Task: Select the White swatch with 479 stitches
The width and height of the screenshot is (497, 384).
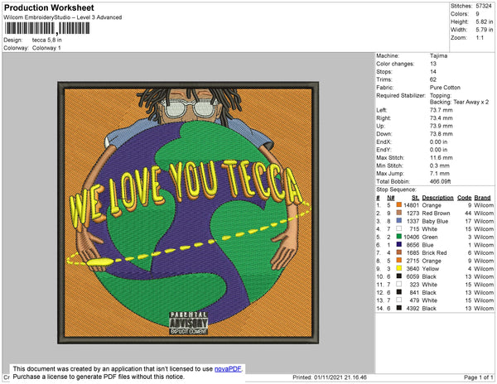Action: (399, 300)
